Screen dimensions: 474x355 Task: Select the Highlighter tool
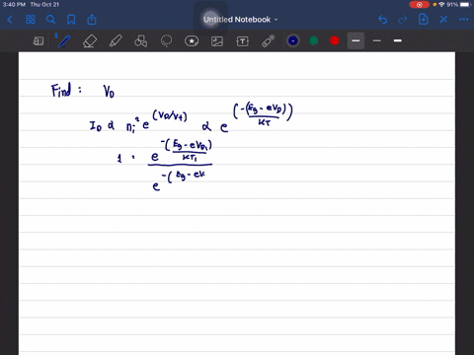point(116,41)
